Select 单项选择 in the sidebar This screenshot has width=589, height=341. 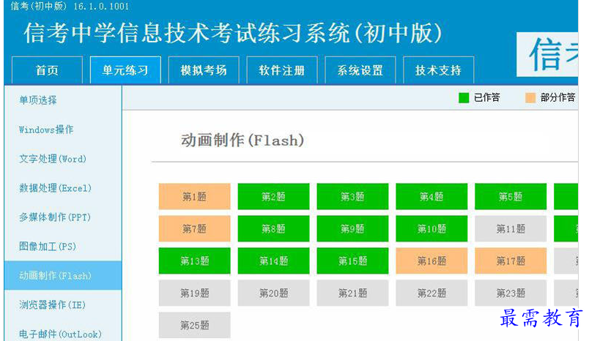pyautogui.click(x=63, y=100)
